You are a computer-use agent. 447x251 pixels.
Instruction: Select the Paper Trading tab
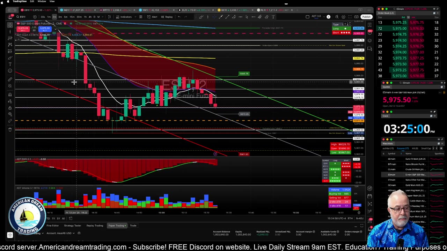coord(117,226)
